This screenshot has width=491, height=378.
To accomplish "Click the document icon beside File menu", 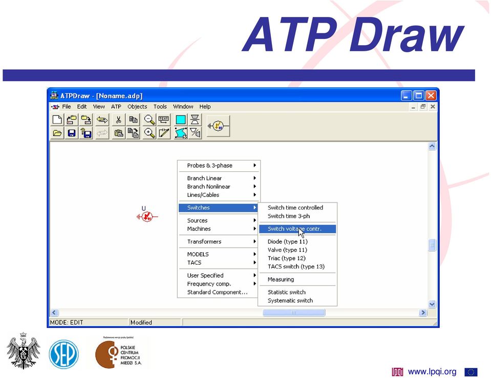I will pyautogui.click(x=55, y=107).
